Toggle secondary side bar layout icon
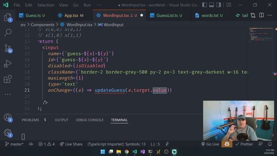The width and height of the screenshot is (277, 156). 219,5
